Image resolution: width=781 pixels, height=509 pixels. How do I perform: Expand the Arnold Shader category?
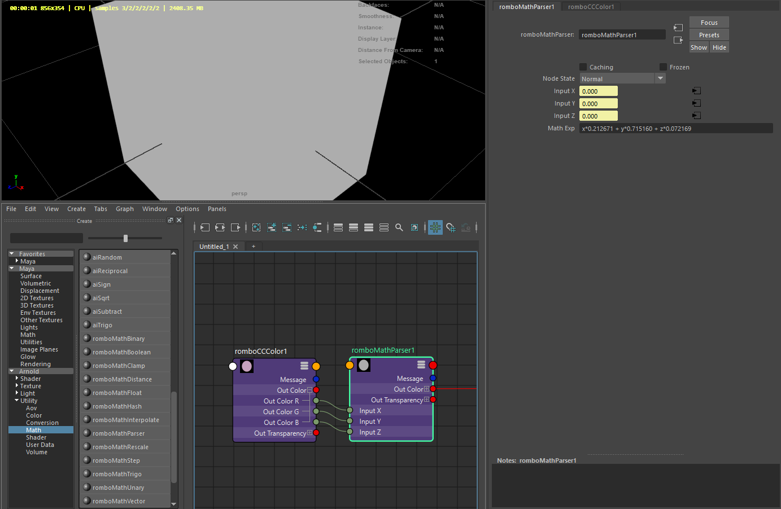17,379
